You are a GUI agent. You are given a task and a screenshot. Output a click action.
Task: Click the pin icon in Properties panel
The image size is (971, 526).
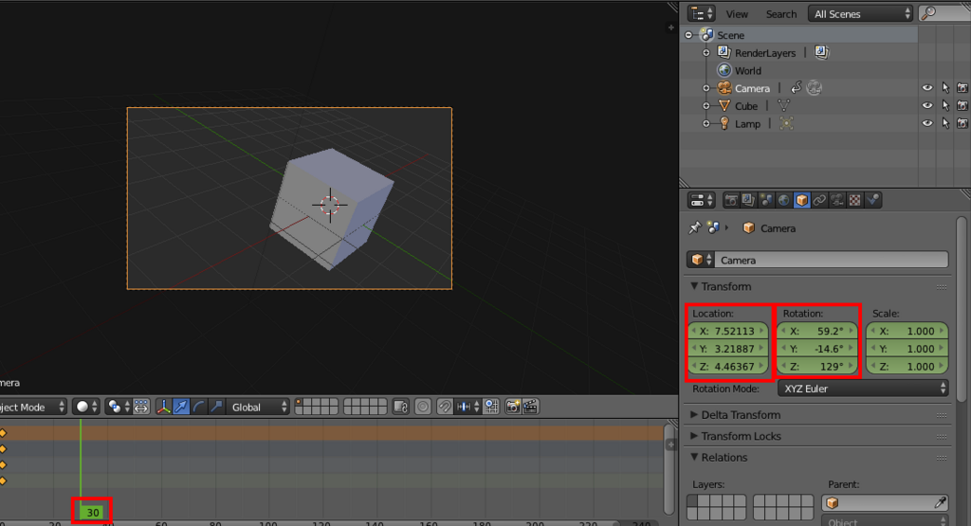tap(694, 228)
